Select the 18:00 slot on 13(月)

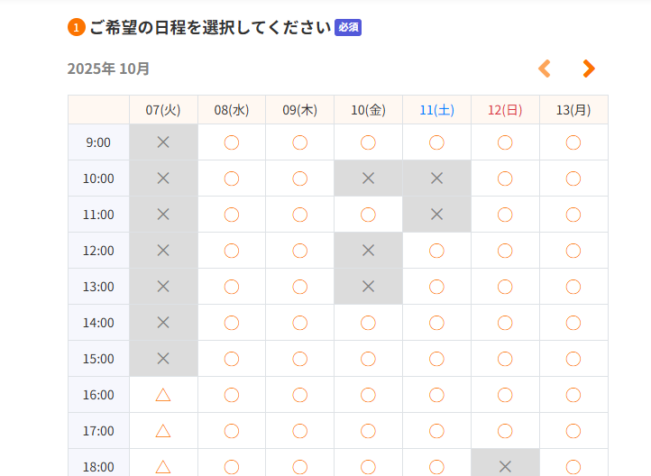tap(573, 466)
